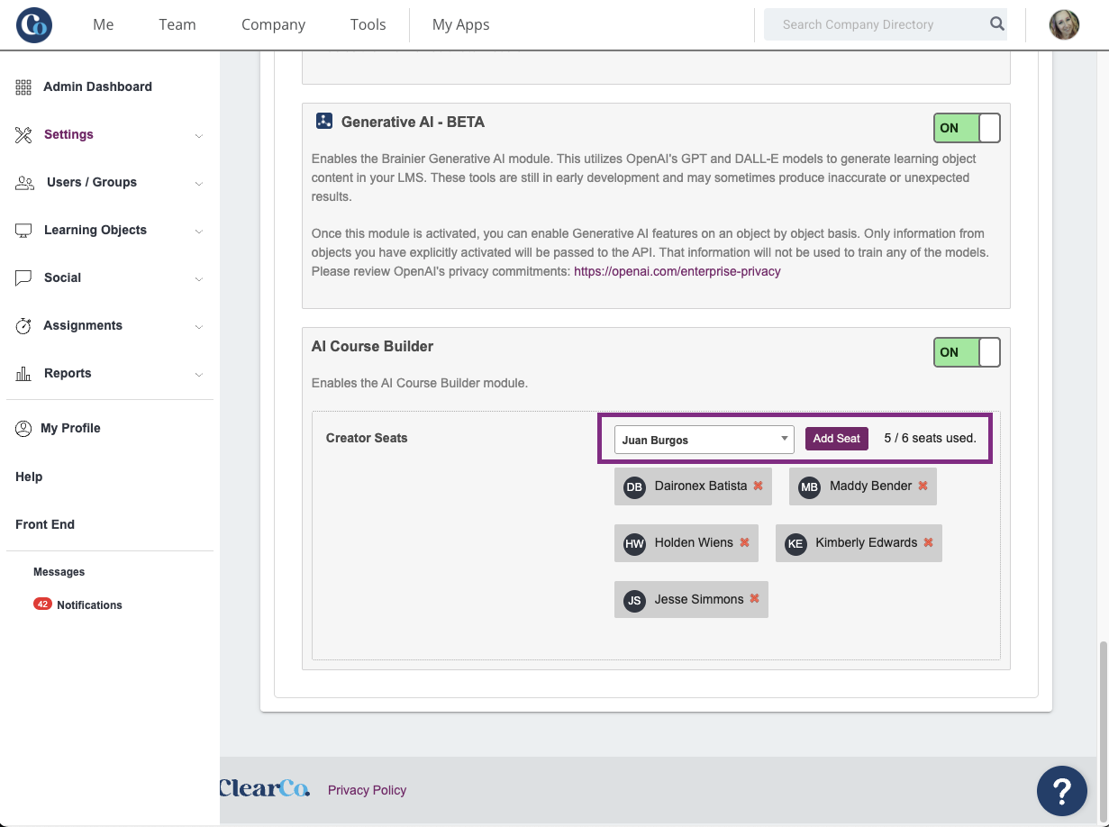1109x827 pixels.
Task: Open the Privacy Policy footer link
Action: [367, 790]
